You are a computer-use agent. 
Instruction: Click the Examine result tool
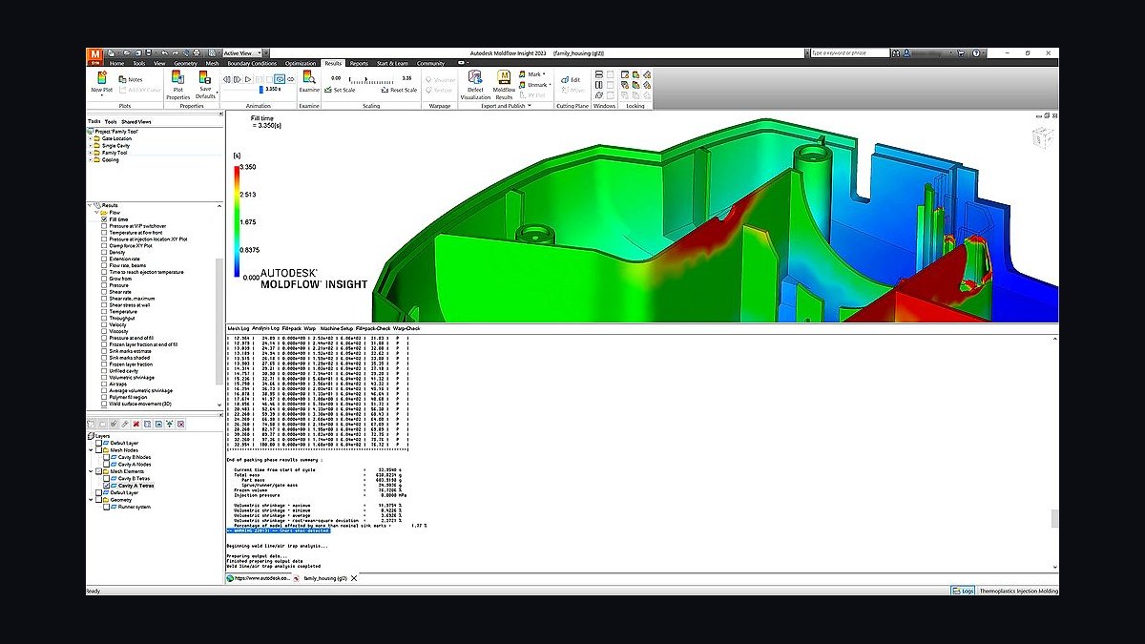pos(309,81)
